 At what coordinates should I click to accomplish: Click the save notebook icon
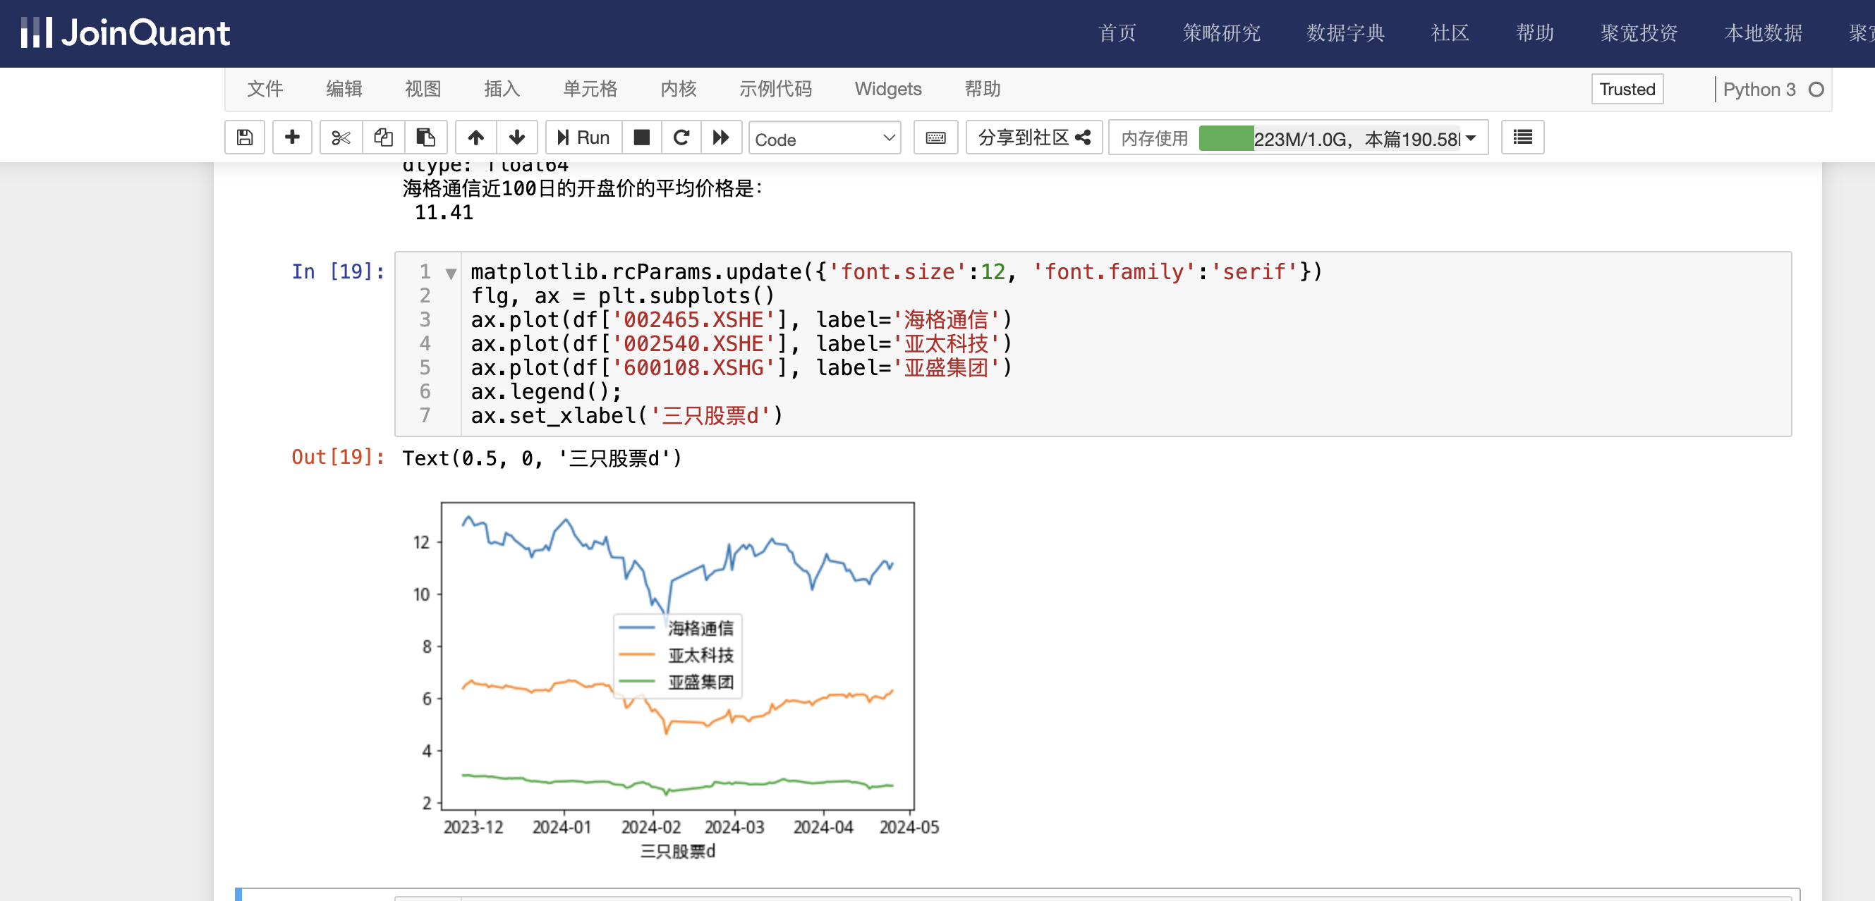[245, 137]
